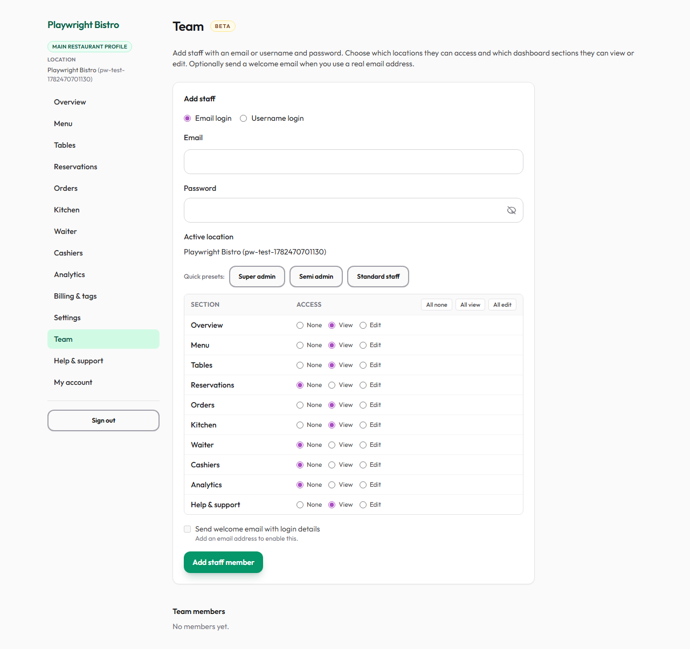Click 'Add an email address to enable this.' hint
This screenshot has width=690, height=649.
(246, 538)
